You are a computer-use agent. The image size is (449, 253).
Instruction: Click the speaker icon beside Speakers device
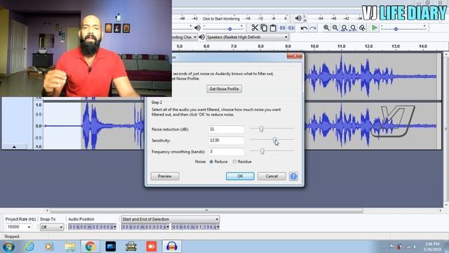point(201,37)
